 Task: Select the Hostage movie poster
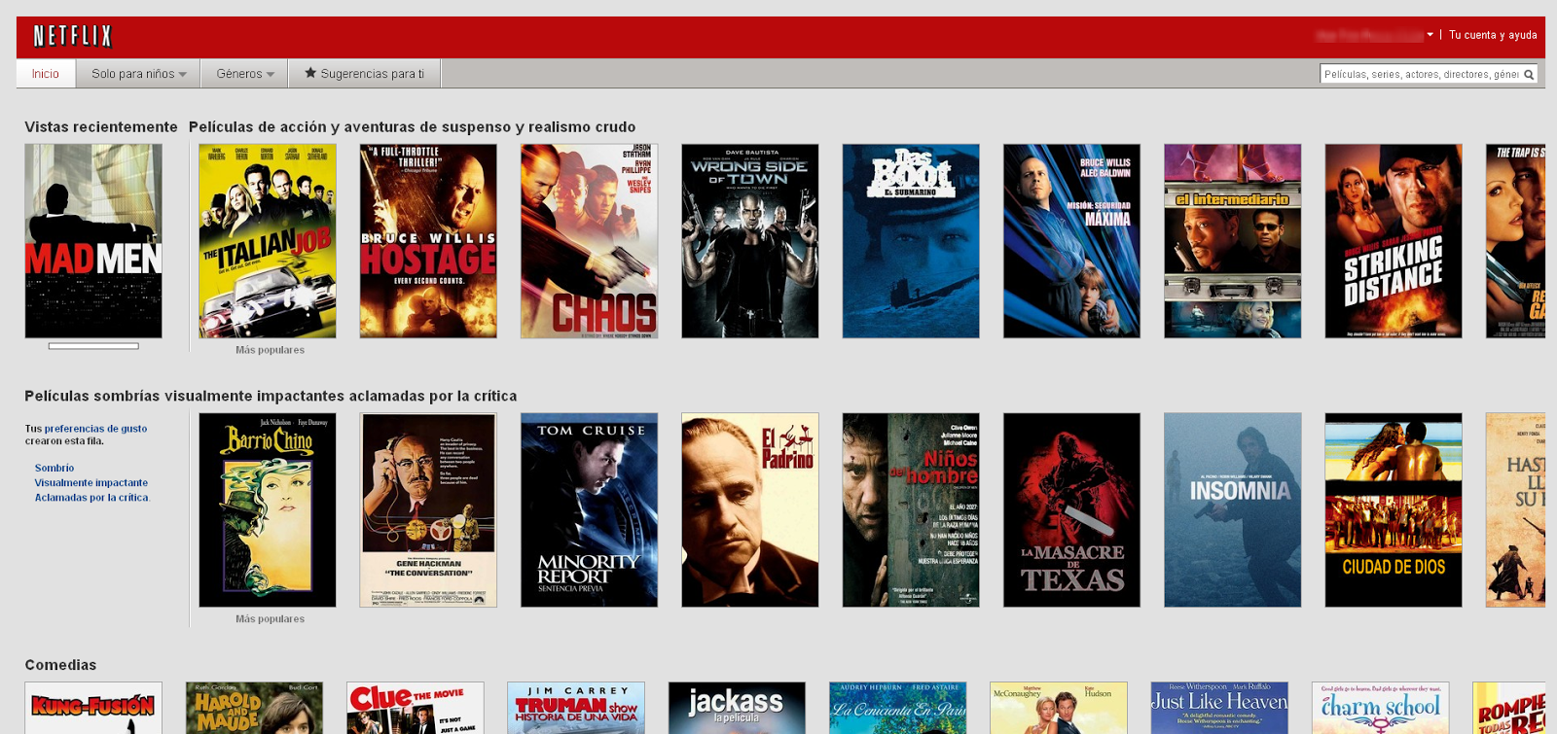(428, 241)
